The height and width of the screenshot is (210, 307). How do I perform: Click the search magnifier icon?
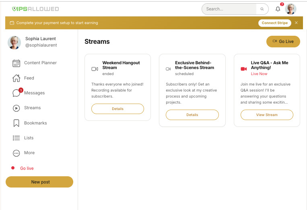coord(262,9)
